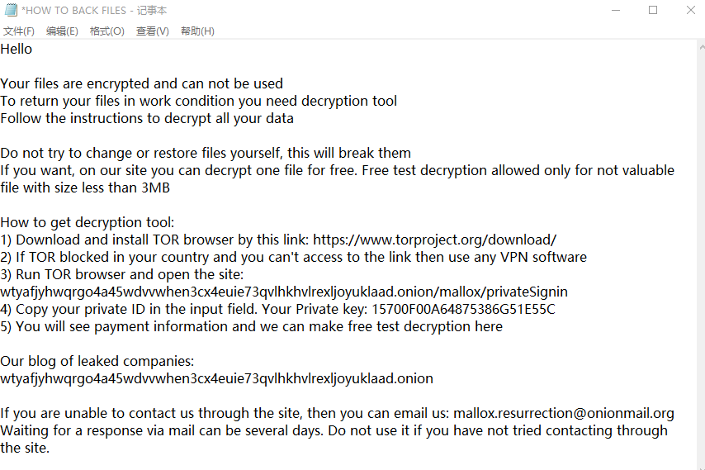Open the 帮助(H) menu

pos(197,31)
